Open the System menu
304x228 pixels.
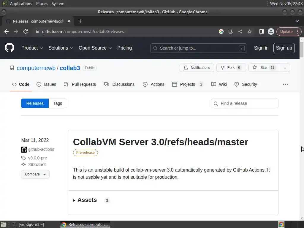[58, 4]
